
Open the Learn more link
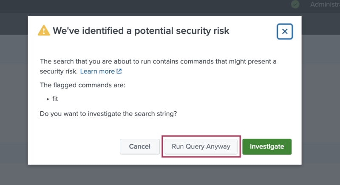point(97,72)
